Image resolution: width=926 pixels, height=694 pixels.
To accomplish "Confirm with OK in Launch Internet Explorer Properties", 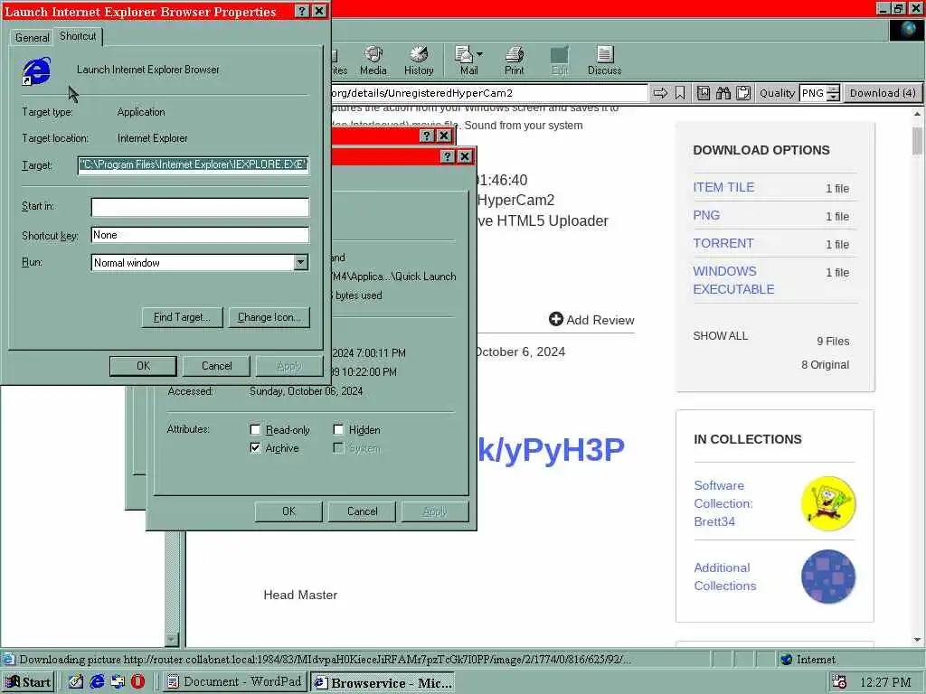I will coord(143,366).
